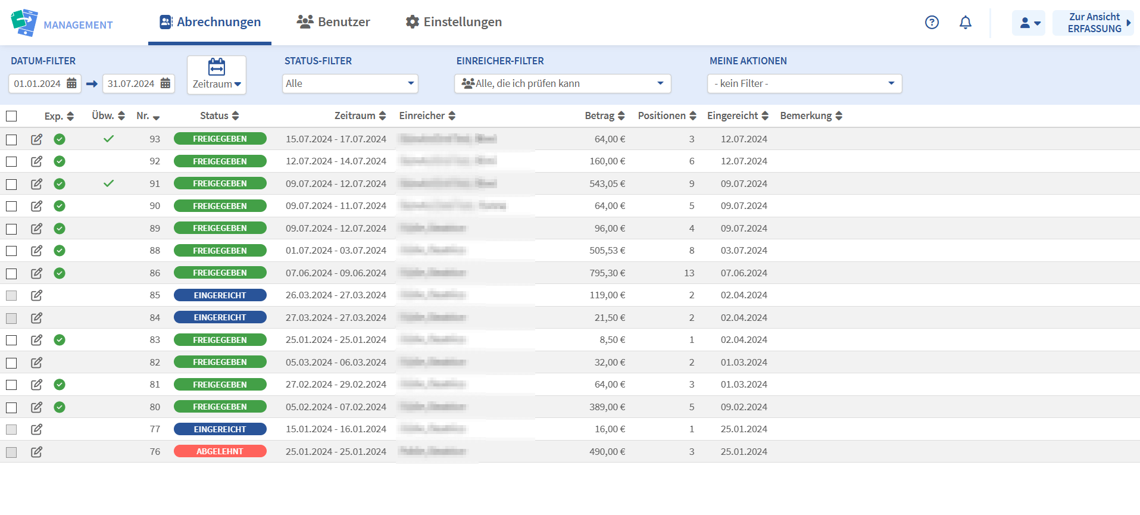Select checkbox for entry 81

click(x=11, y=385)
